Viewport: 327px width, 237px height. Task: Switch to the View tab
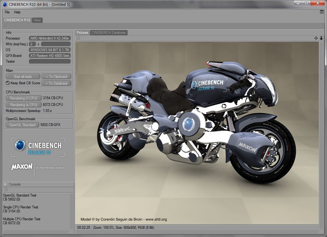pos(37,20)
